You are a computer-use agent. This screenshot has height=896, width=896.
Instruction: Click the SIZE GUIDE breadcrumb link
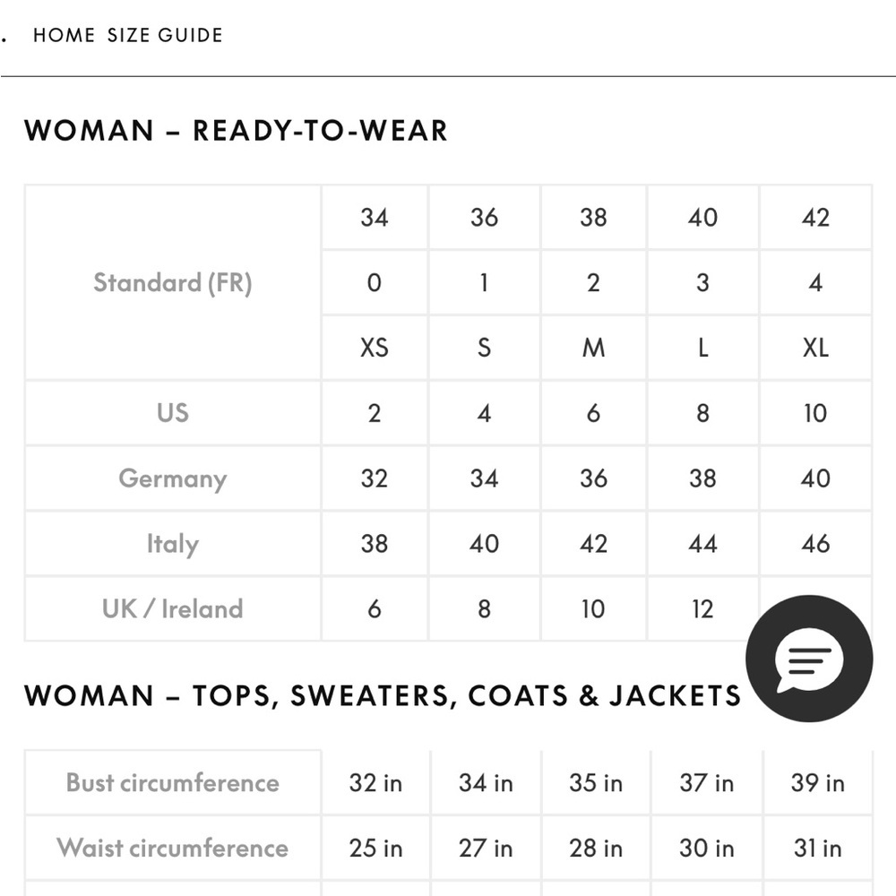pyautogui.click(x=165, y=36)
